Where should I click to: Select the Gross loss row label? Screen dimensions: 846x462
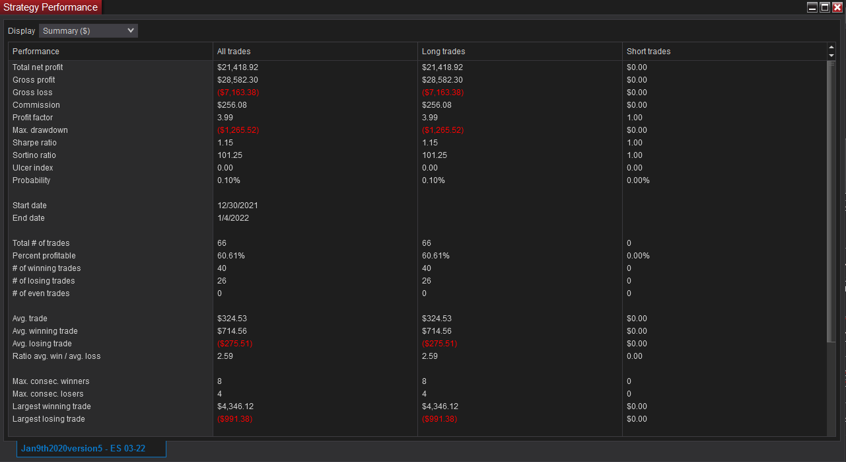(x=32, y=93)
